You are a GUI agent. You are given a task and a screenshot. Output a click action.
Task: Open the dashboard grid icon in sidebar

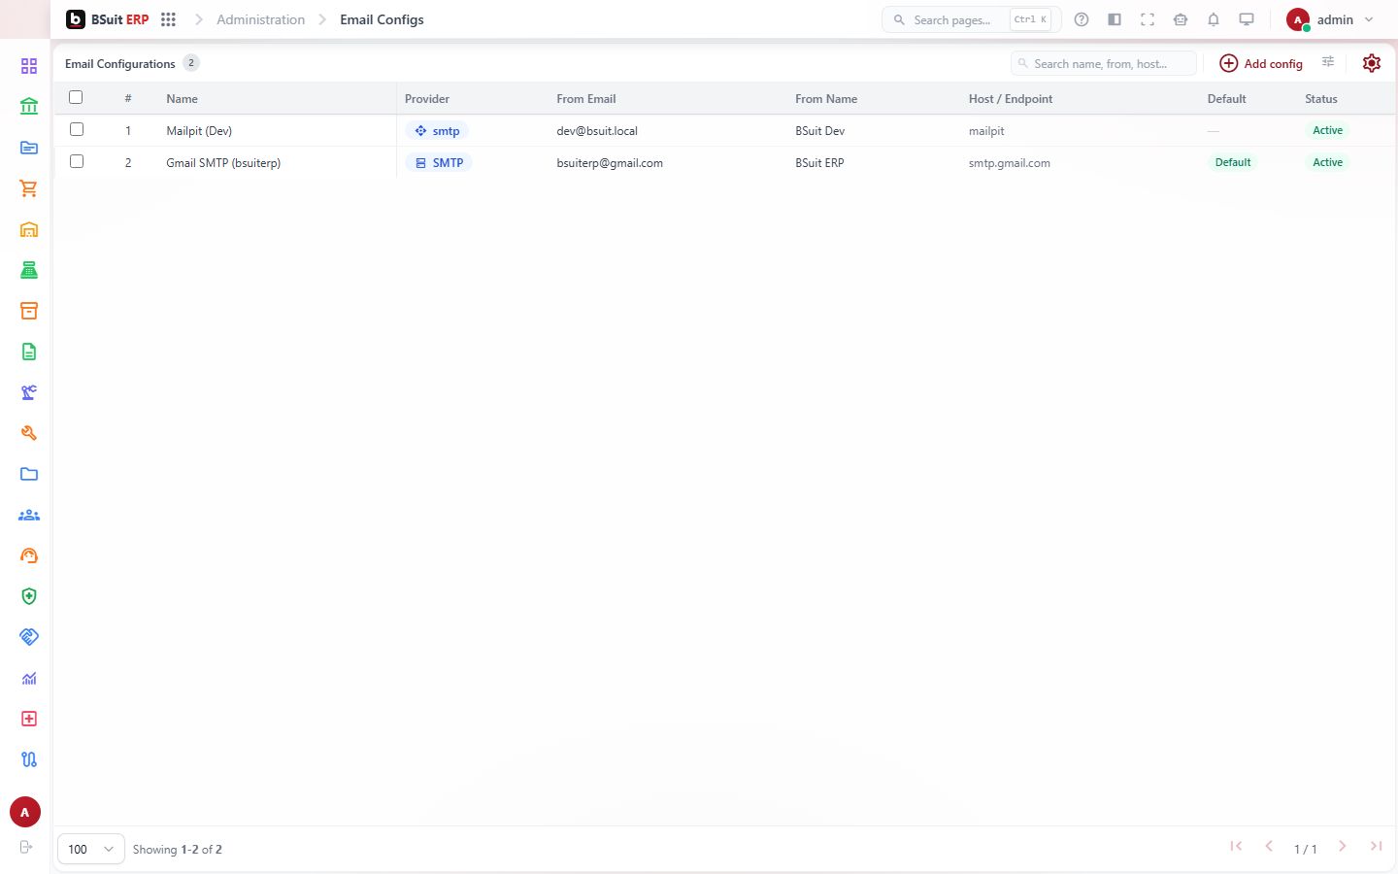[x=29, y=66]
